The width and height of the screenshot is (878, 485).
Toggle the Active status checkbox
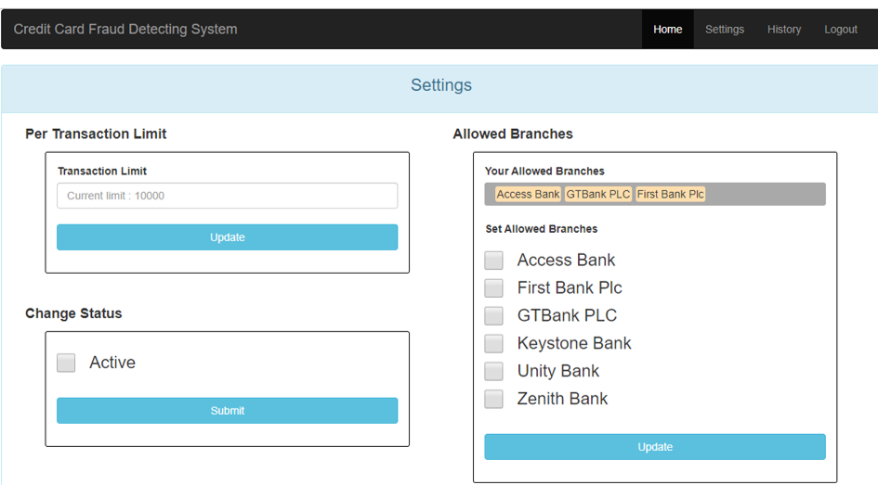[x=66, y=363]
